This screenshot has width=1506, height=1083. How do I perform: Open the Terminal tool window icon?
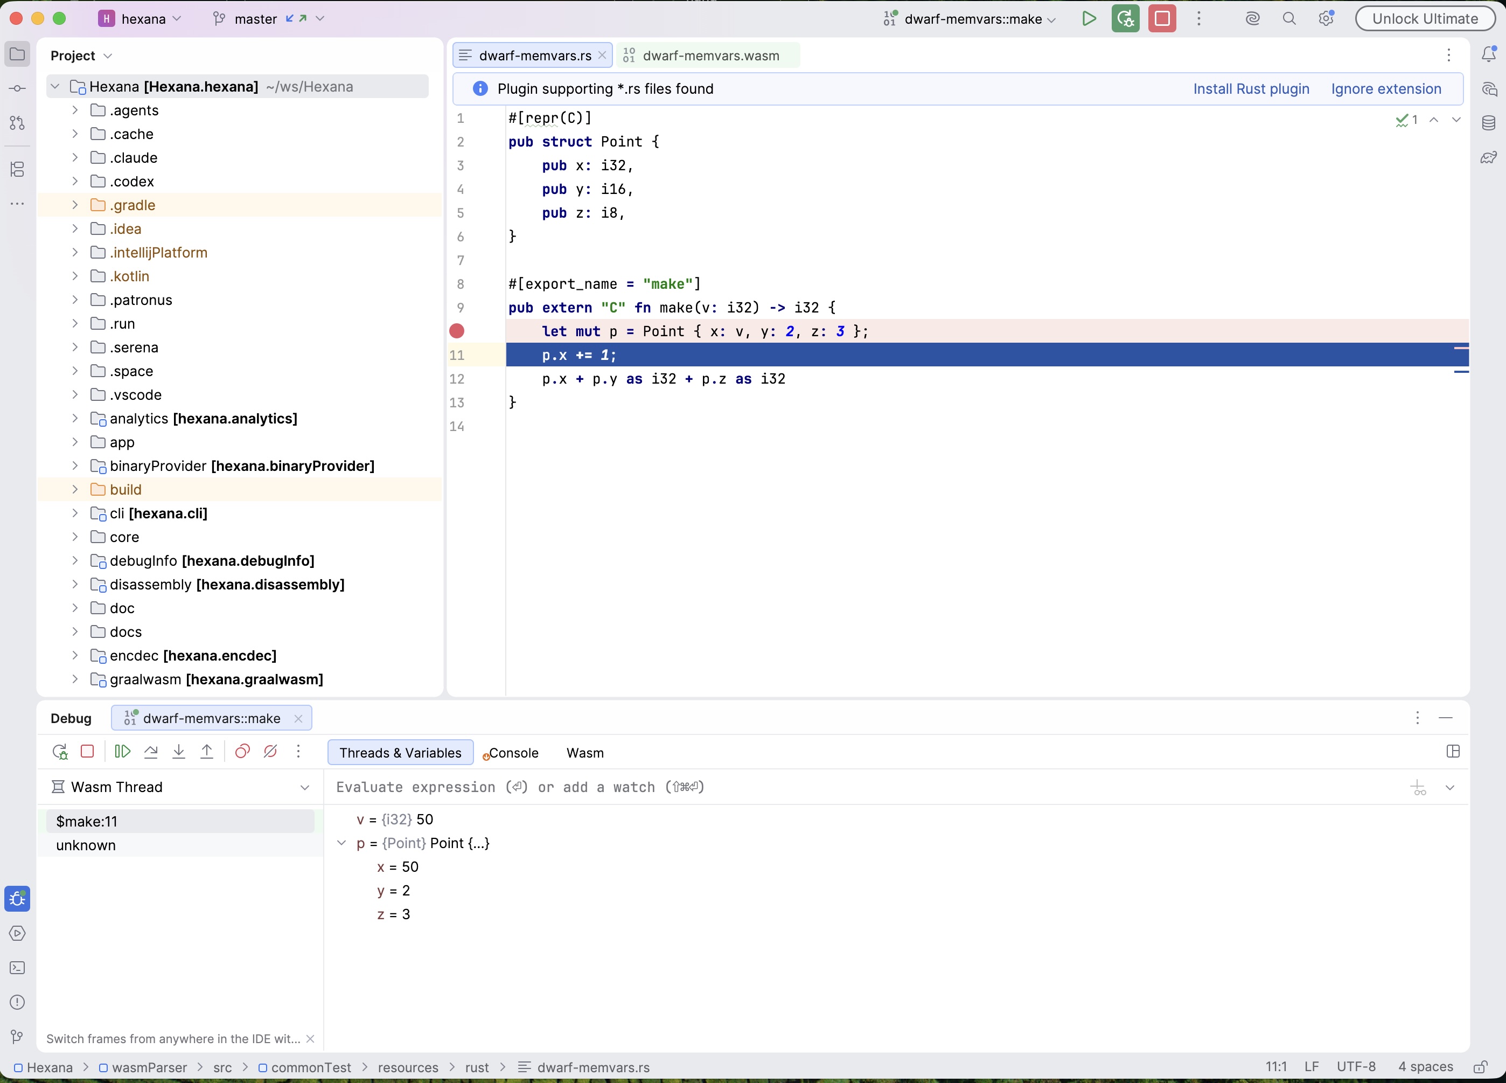pyautogui.click(x=17, y=967)
